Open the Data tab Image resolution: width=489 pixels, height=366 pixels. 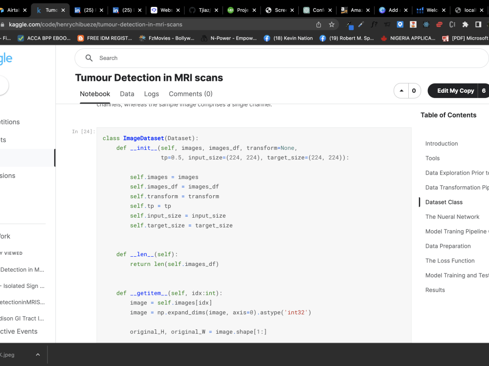pos(127,94)
